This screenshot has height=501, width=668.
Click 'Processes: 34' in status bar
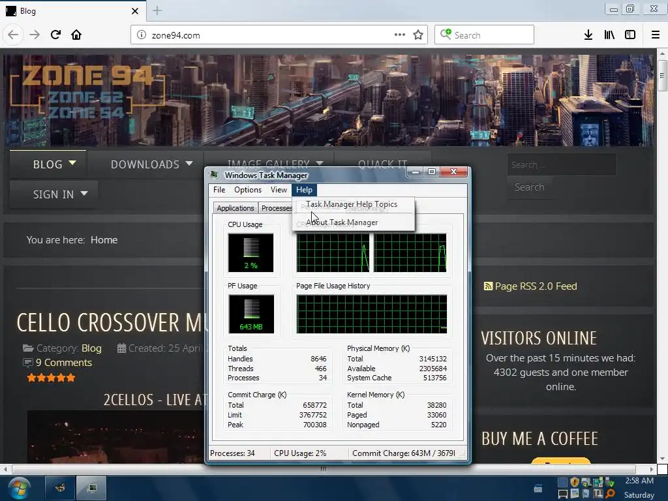(x=232, y=453)
